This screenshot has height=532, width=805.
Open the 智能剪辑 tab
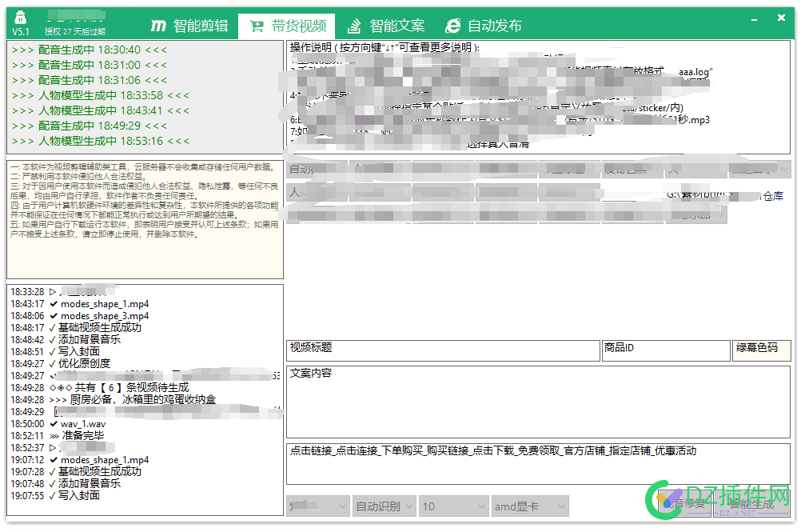coord(189,26)
